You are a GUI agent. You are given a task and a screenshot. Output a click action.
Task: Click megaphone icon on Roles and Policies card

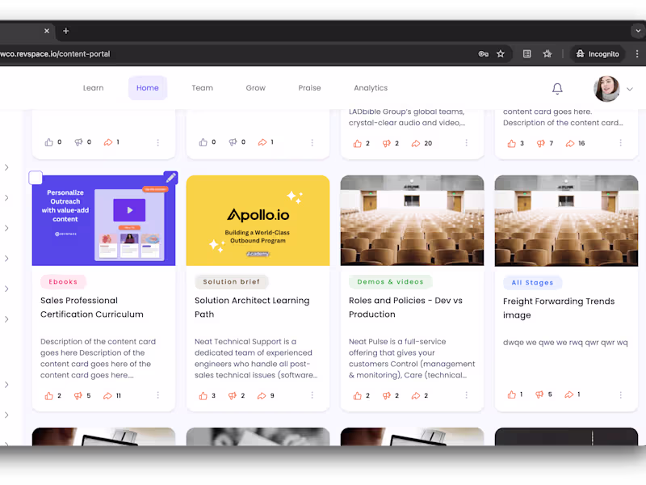coord(387,396)
